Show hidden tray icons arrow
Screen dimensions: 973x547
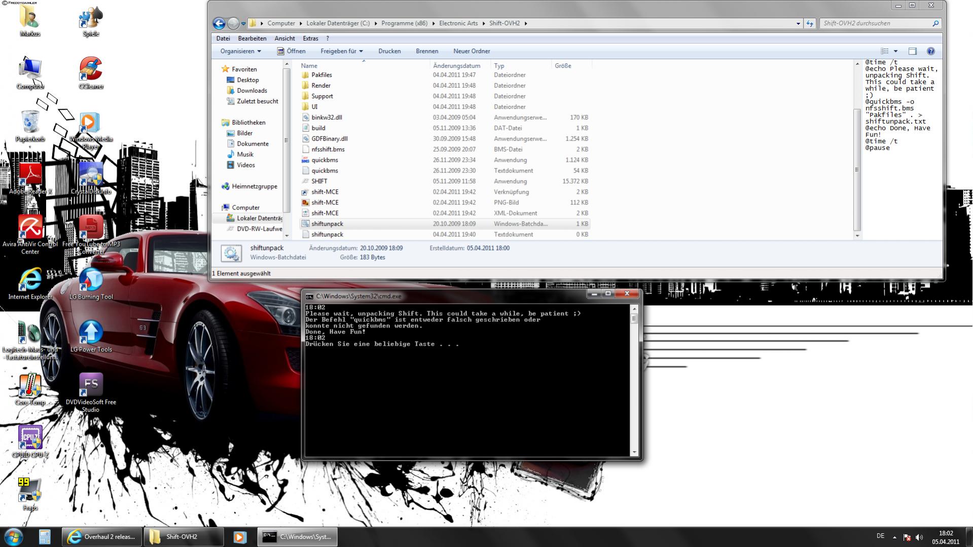tap(894, 537)
